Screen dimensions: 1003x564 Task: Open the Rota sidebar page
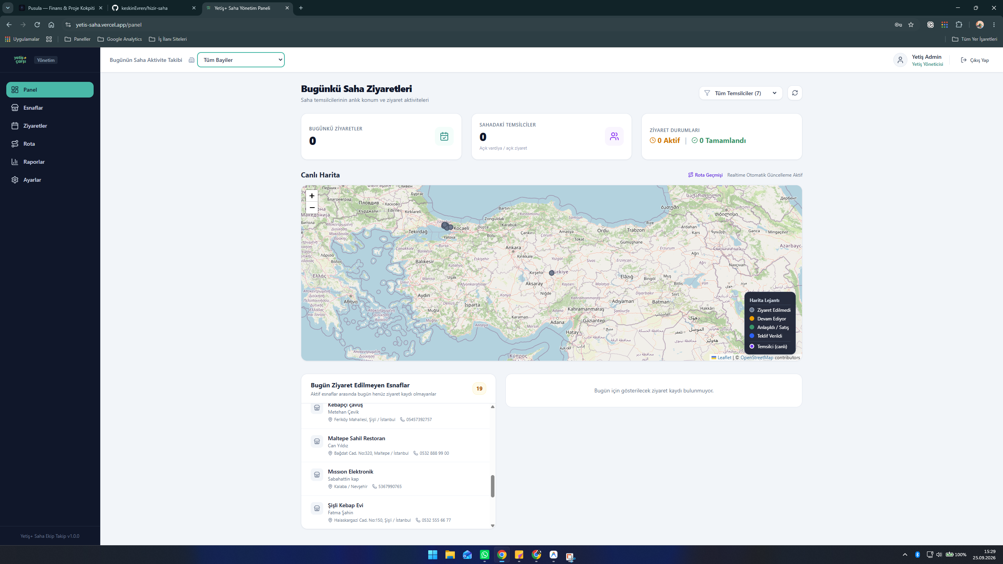(50, 144)
